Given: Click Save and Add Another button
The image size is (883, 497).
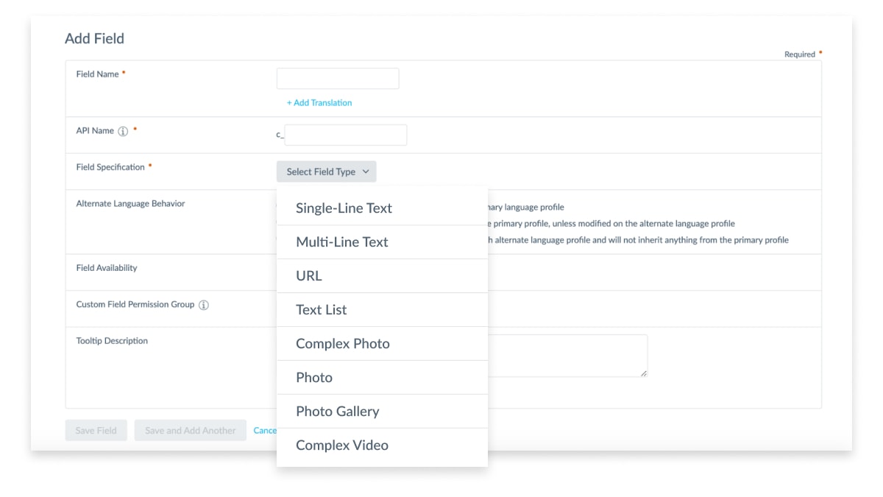Looking at the screenshot, I should [191, 431].
